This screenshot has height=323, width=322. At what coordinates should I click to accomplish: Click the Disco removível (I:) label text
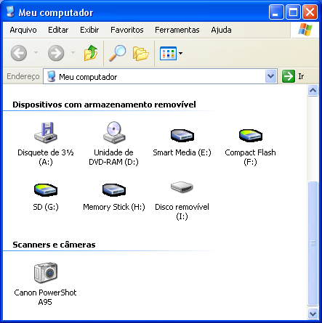tap(182, 212)
